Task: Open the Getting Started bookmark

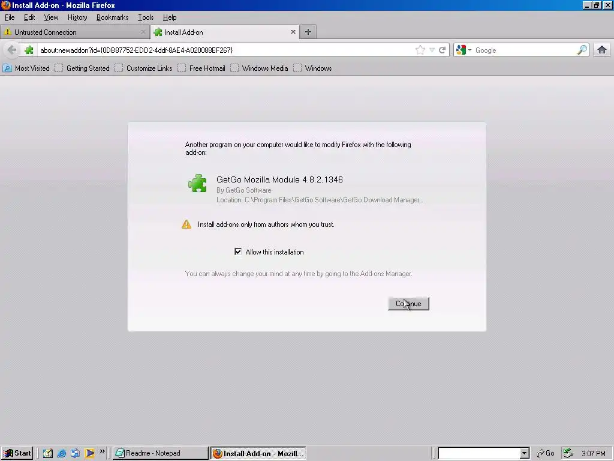Action: coord(82,68)
